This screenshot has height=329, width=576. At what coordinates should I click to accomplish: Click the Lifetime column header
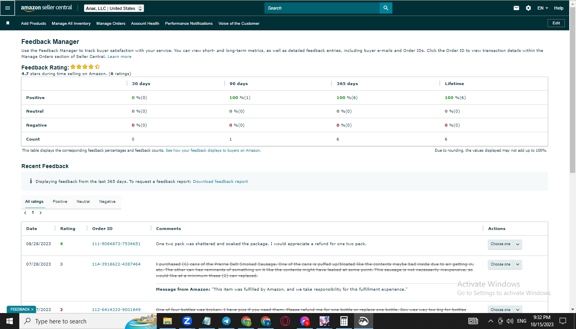coord(454,84)
